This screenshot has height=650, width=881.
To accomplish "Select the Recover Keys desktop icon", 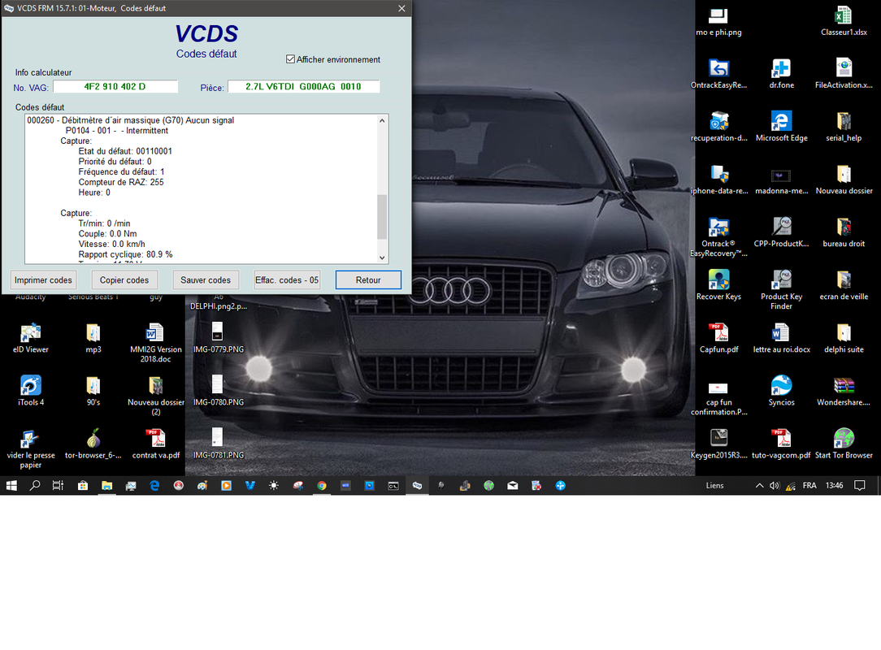I will [x=718, y=286].
